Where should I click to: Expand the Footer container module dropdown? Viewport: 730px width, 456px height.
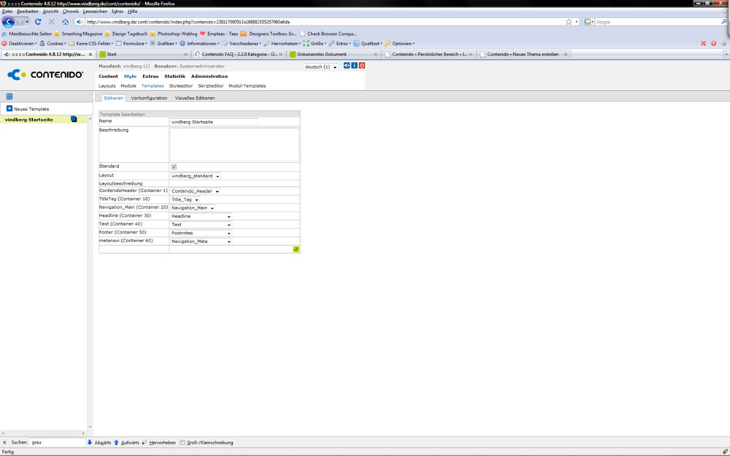pos(201,233)
